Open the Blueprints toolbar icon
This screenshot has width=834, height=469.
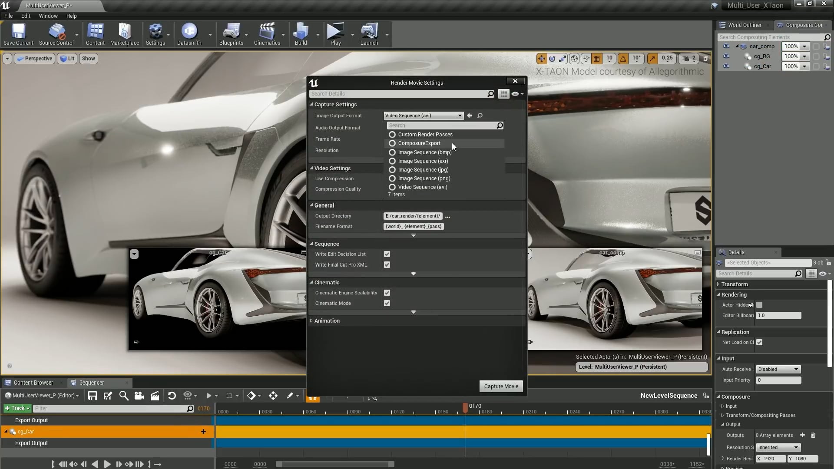[231, 34]
